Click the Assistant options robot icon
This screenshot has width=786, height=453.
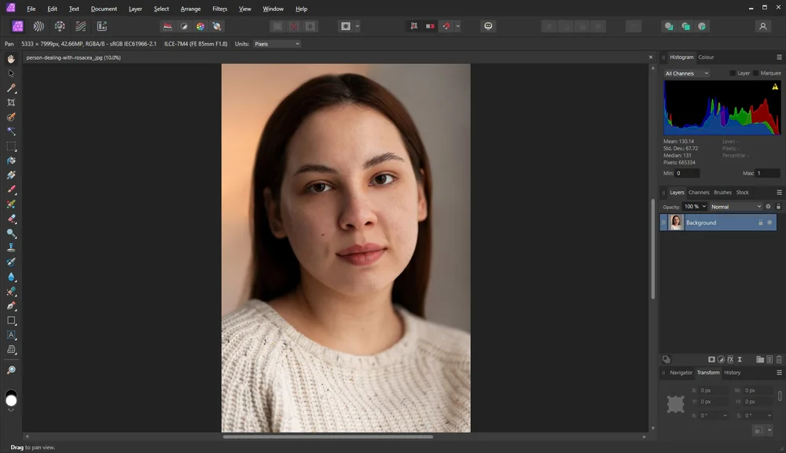point(488,26)
